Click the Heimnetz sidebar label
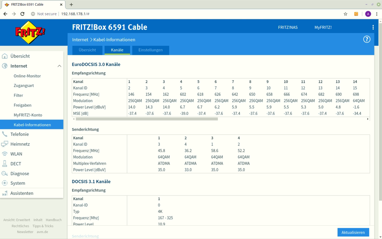Viewport: 382px width, 239px height. (20, 144)
